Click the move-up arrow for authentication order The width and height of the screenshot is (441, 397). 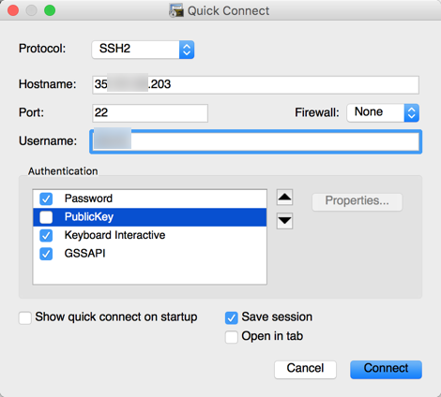pyautogui.click(x=284, y=197)
